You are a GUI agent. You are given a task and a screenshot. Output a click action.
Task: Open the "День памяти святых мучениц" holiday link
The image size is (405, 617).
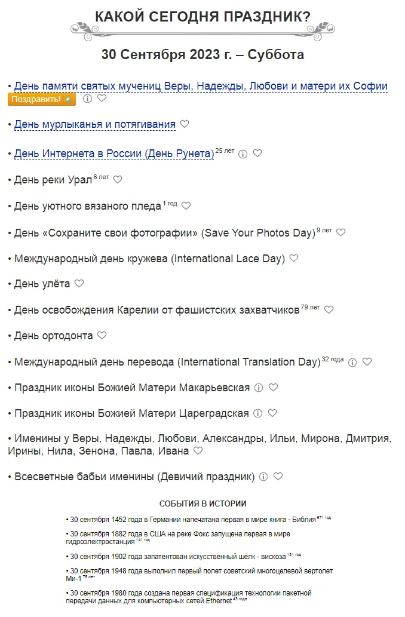[201, 86]
